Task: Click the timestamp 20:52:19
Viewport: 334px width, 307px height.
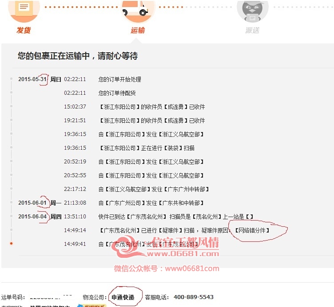Action: pyautogui.click(x=75, y=161)
